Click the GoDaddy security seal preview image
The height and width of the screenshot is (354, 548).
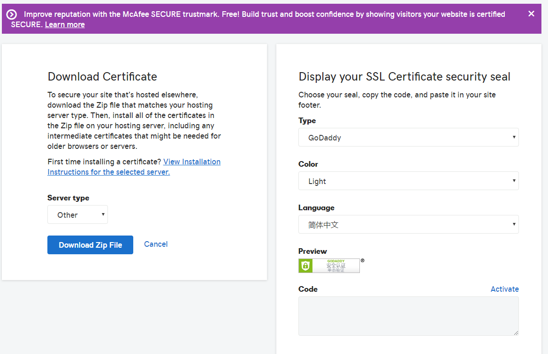(x=329, y=265)
